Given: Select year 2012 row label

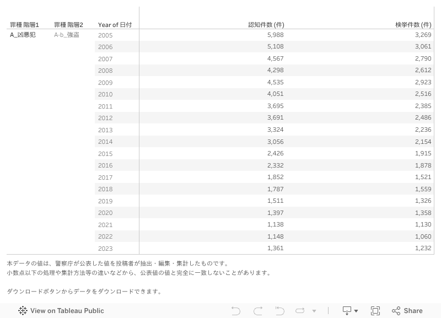Looking at the screenshot, I should [x=105, y=118].
